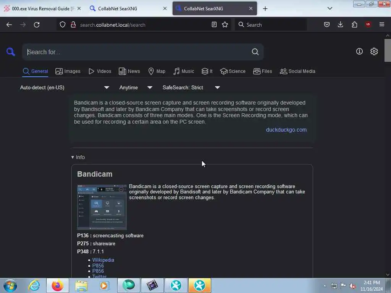
Task: Click the P275 shareware row
Action: point(96,243)
